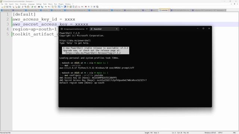Select the active credentials tab in Notepad++
Screen dimensions: 239x134
tap(164, 10)
